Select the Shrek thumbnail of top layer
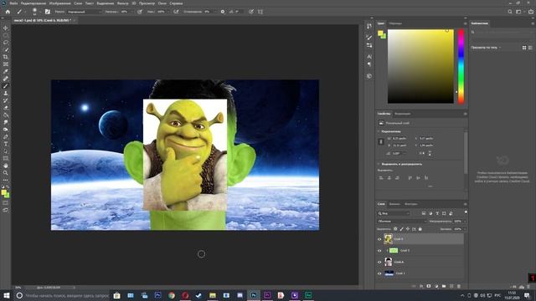The image size is (536, 301). (388, 239)
